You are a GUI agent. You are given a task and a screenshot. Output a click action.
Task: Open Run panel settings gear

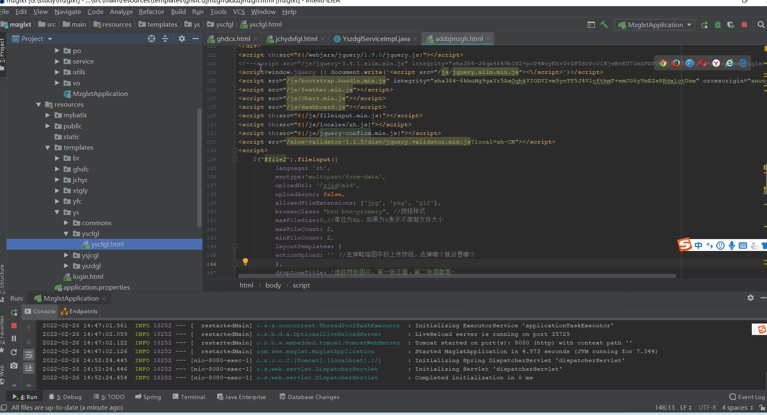(x=751, y=298)
